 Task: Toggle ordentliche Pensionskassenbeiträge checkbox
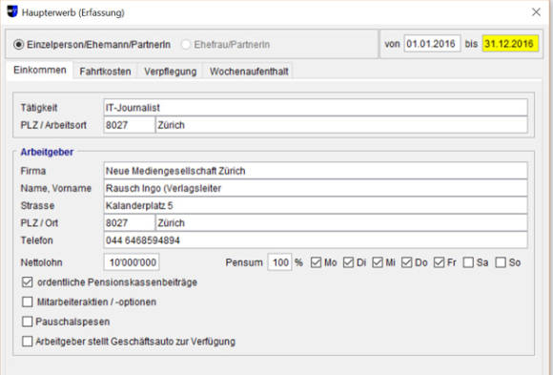[x=27, y=282]
